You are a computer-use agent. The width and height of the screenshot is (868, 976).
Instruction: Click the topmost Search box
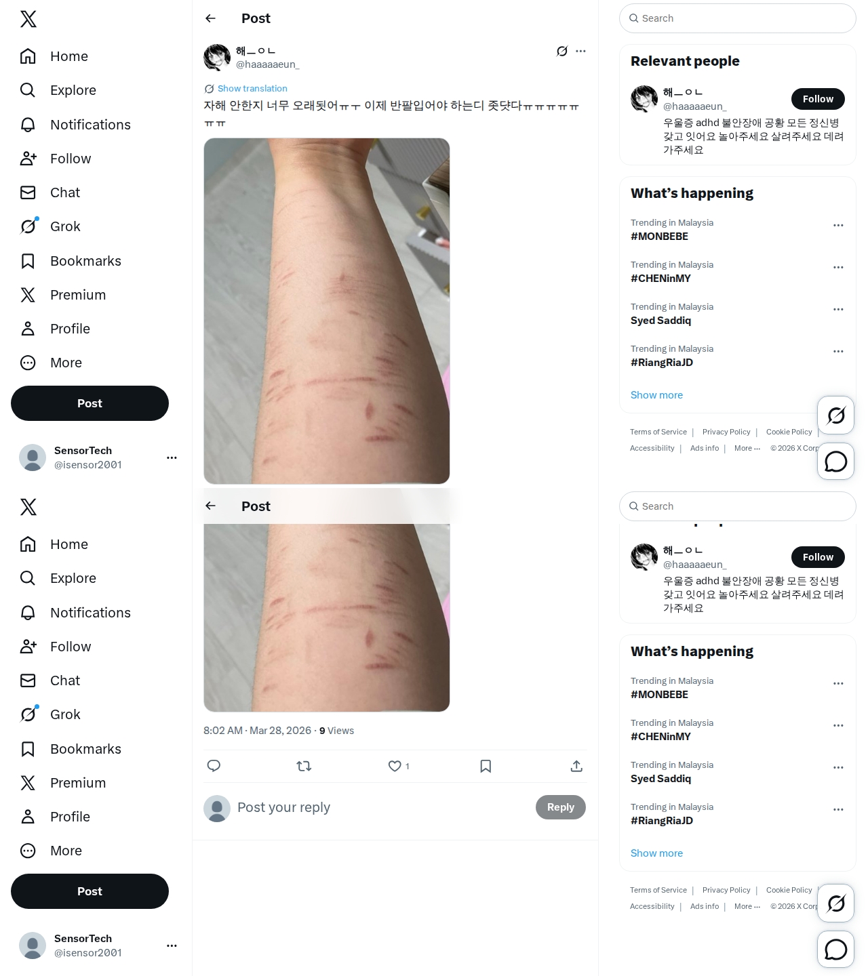click(x=738, y=18)
